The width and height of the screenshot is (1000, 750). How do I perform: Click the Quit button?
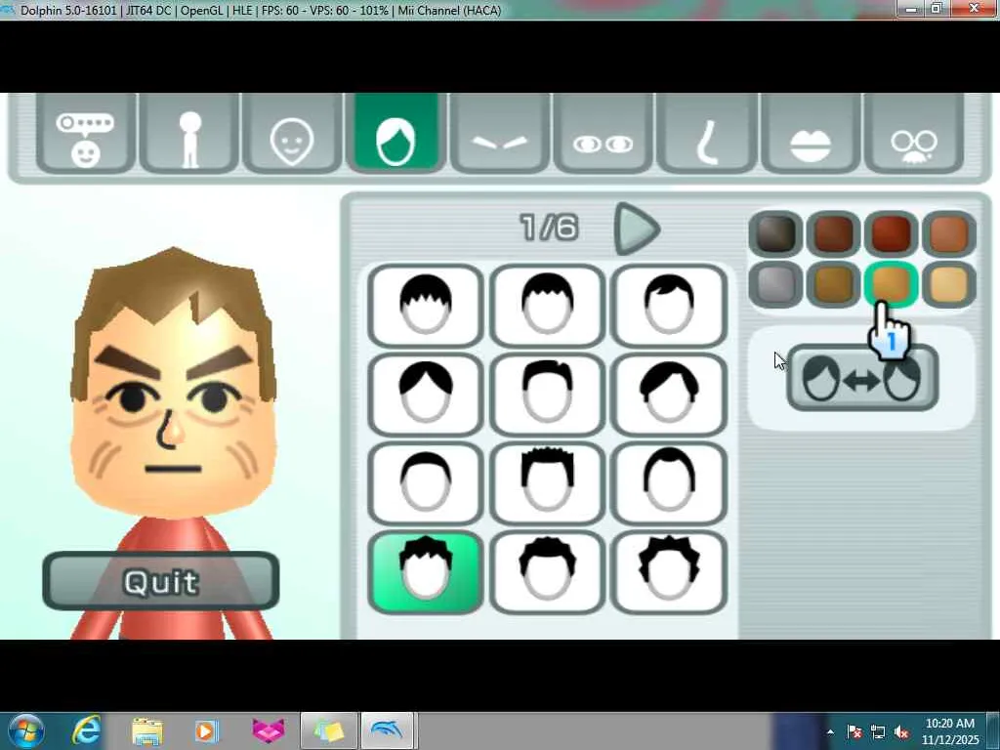[x=161, y=581]
